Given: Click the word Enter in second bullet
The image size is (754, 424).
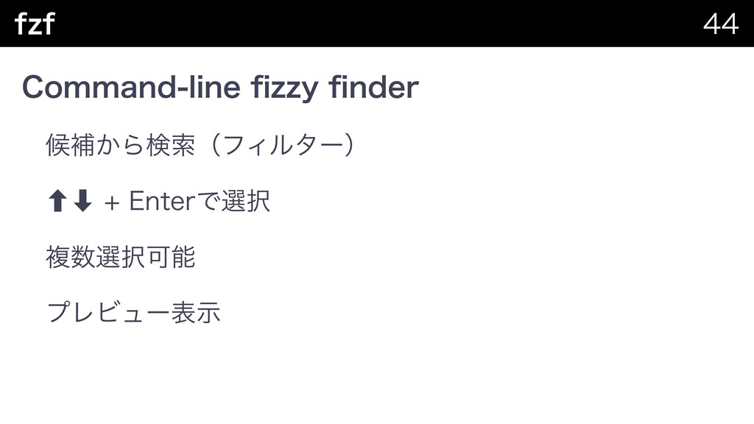Looking at the screenshot, I should [x=163, y=201].
